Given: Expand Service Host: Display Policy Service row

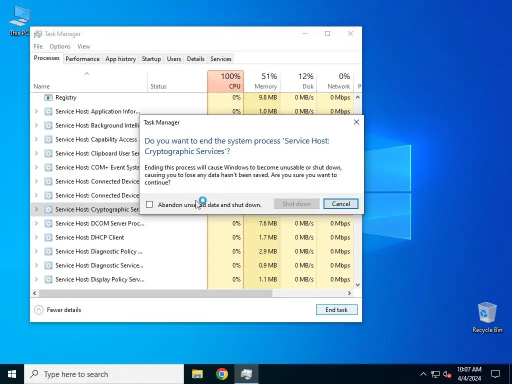Looking at the screenshot, I should point(36,279).
